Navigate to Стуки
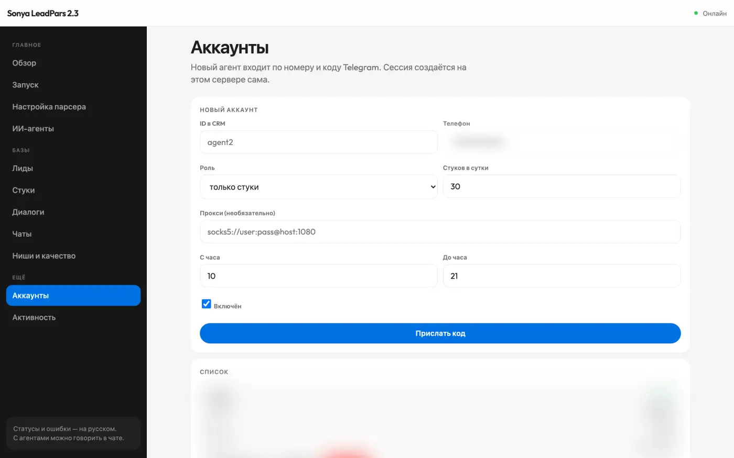This screenshot has width=734, height=458. 73,191
